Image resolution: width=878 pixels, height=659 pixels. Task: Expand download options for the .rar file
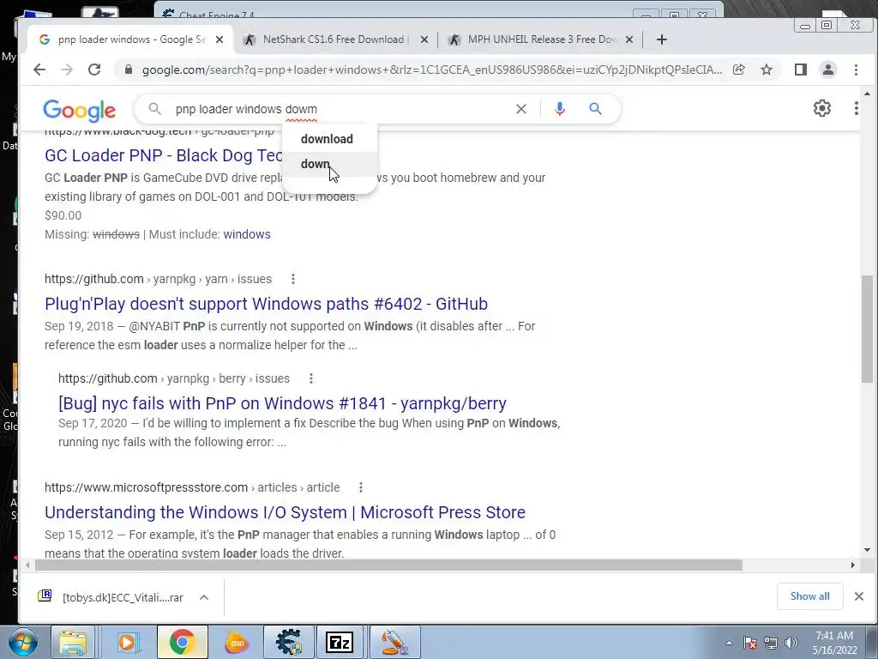click(x=204, y=597)
